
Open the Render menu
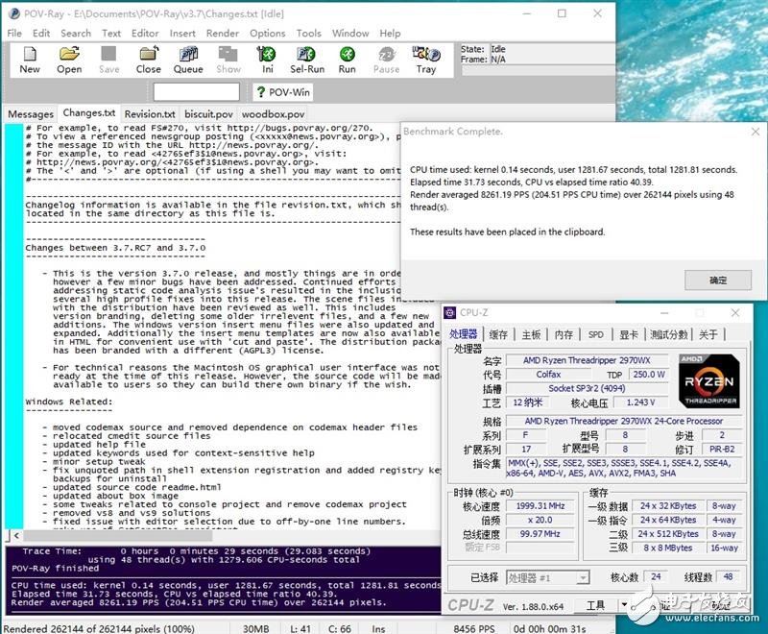point(223,34)
